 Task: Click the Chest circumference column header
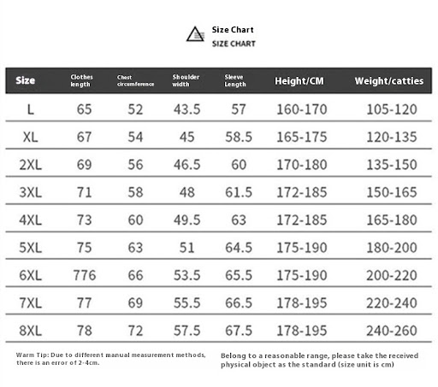pos(135,80)
